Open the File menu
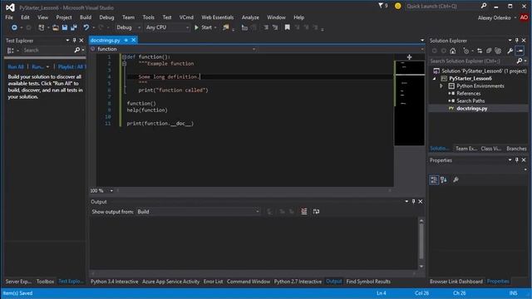This screenshot has height=299, width=532. [x=9, y=17]
